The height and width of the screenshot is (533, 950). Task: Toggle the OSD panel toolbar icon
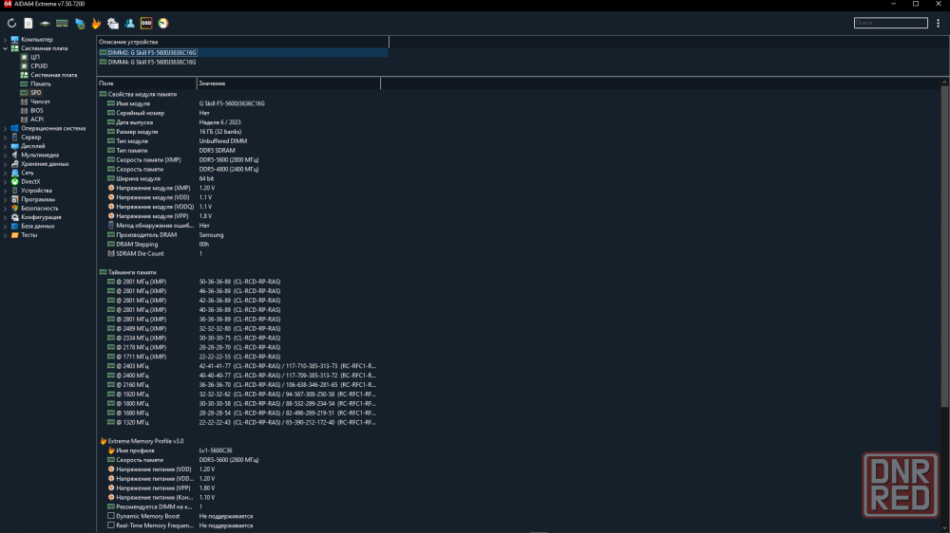pyautogui.click(x=146, y=23)
